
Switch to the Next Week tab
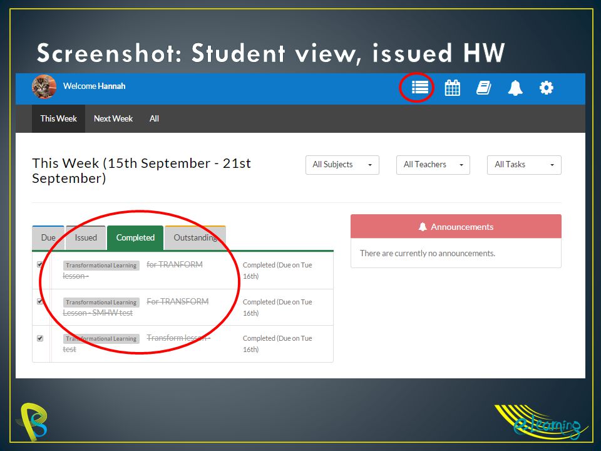(x=113, y=118)
